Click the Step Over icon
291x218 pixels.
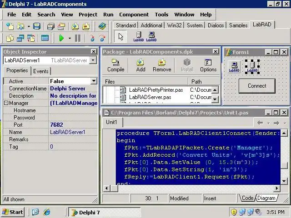coord(102,38)
